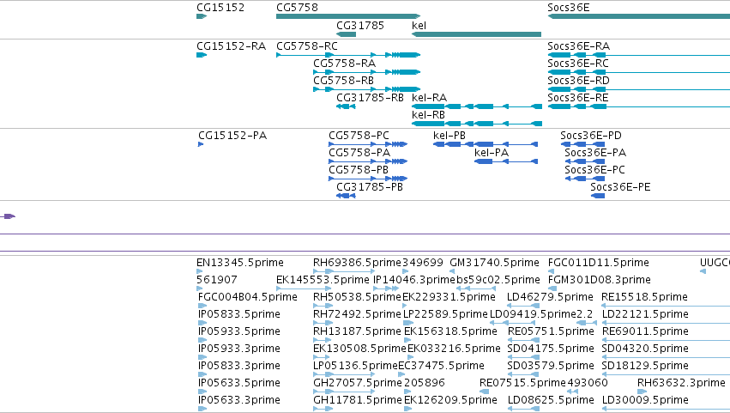
Task: Click the CG15152 gene label
Action: pyautogui.click(x=220, y=8)
